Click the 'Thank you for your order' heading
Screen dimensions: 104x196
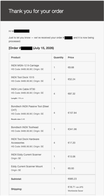(x=36, y=11)
